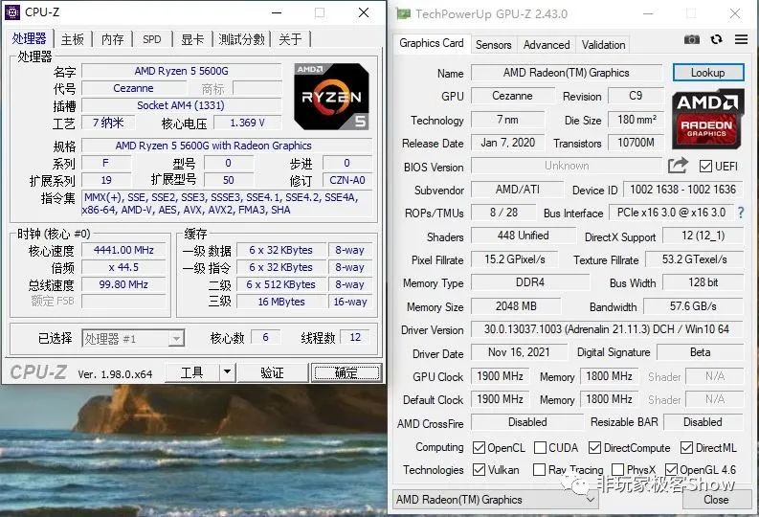Click the GPU Name field AMD Radeon(TM) Graphics

[566, 73]
